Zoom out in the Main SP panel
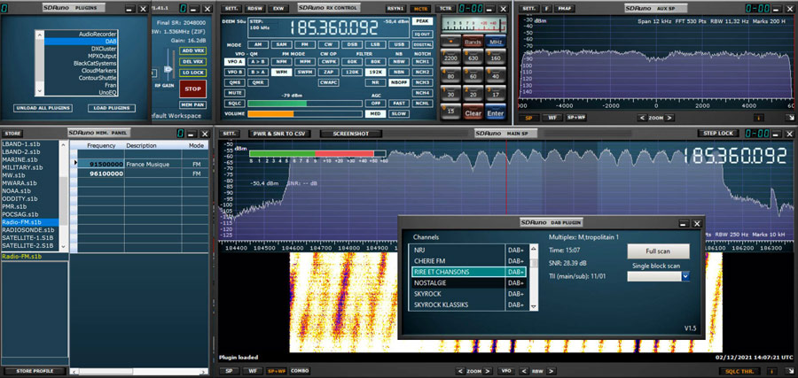Viewport: 798px width, 378px height. pos(460,371)
